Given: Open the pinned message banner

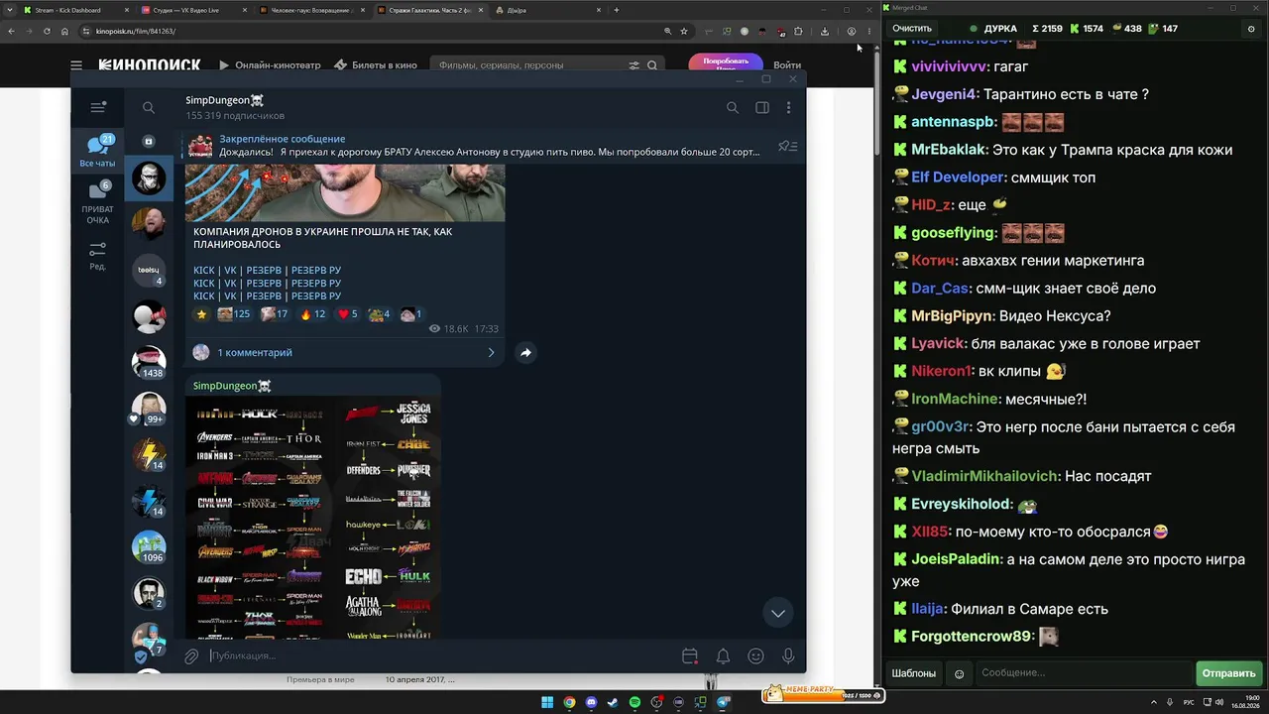Looking at the screenshot, I should point(476,146).
